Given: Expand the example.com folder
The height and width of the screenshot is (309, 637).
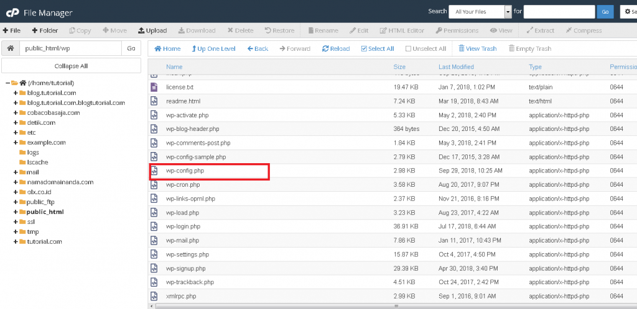Looking at the screenshot, I should click(16, 142).
